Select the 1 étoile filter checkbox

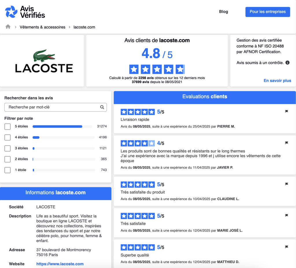coord(8,170)
